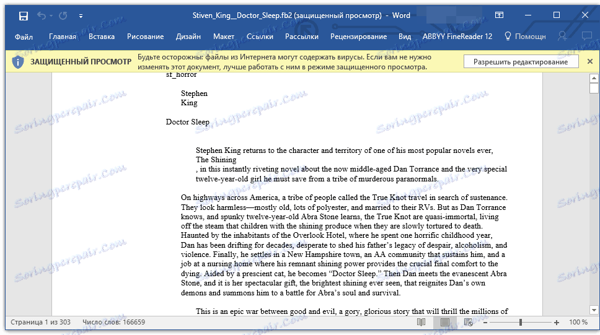The width and height of the screenshot is (600, 335).
Task: Click vertical scrollbar up arrow
Action: 594,79
